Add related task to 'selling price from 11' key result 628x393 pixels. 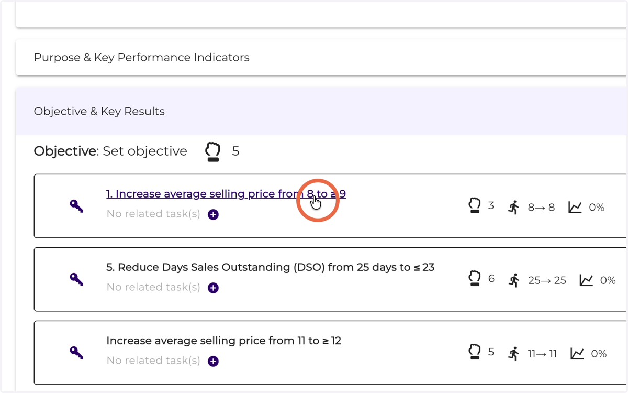(213, 362)
